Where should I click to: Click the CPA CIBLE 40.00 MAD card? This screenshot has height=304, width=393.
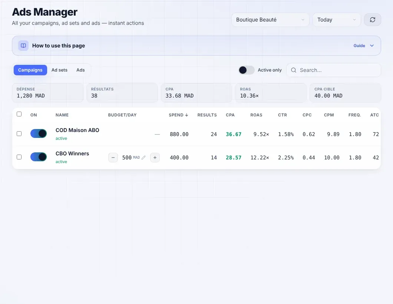pos(345,93)
